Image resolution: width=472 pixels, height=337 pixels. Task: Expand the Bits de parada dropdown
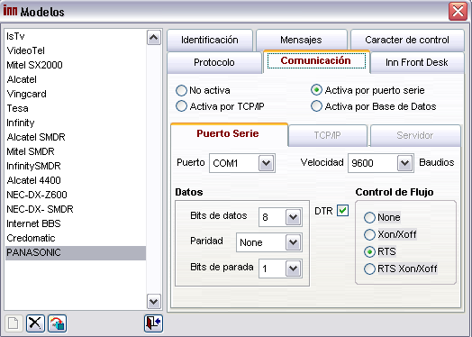pos(293,268)
